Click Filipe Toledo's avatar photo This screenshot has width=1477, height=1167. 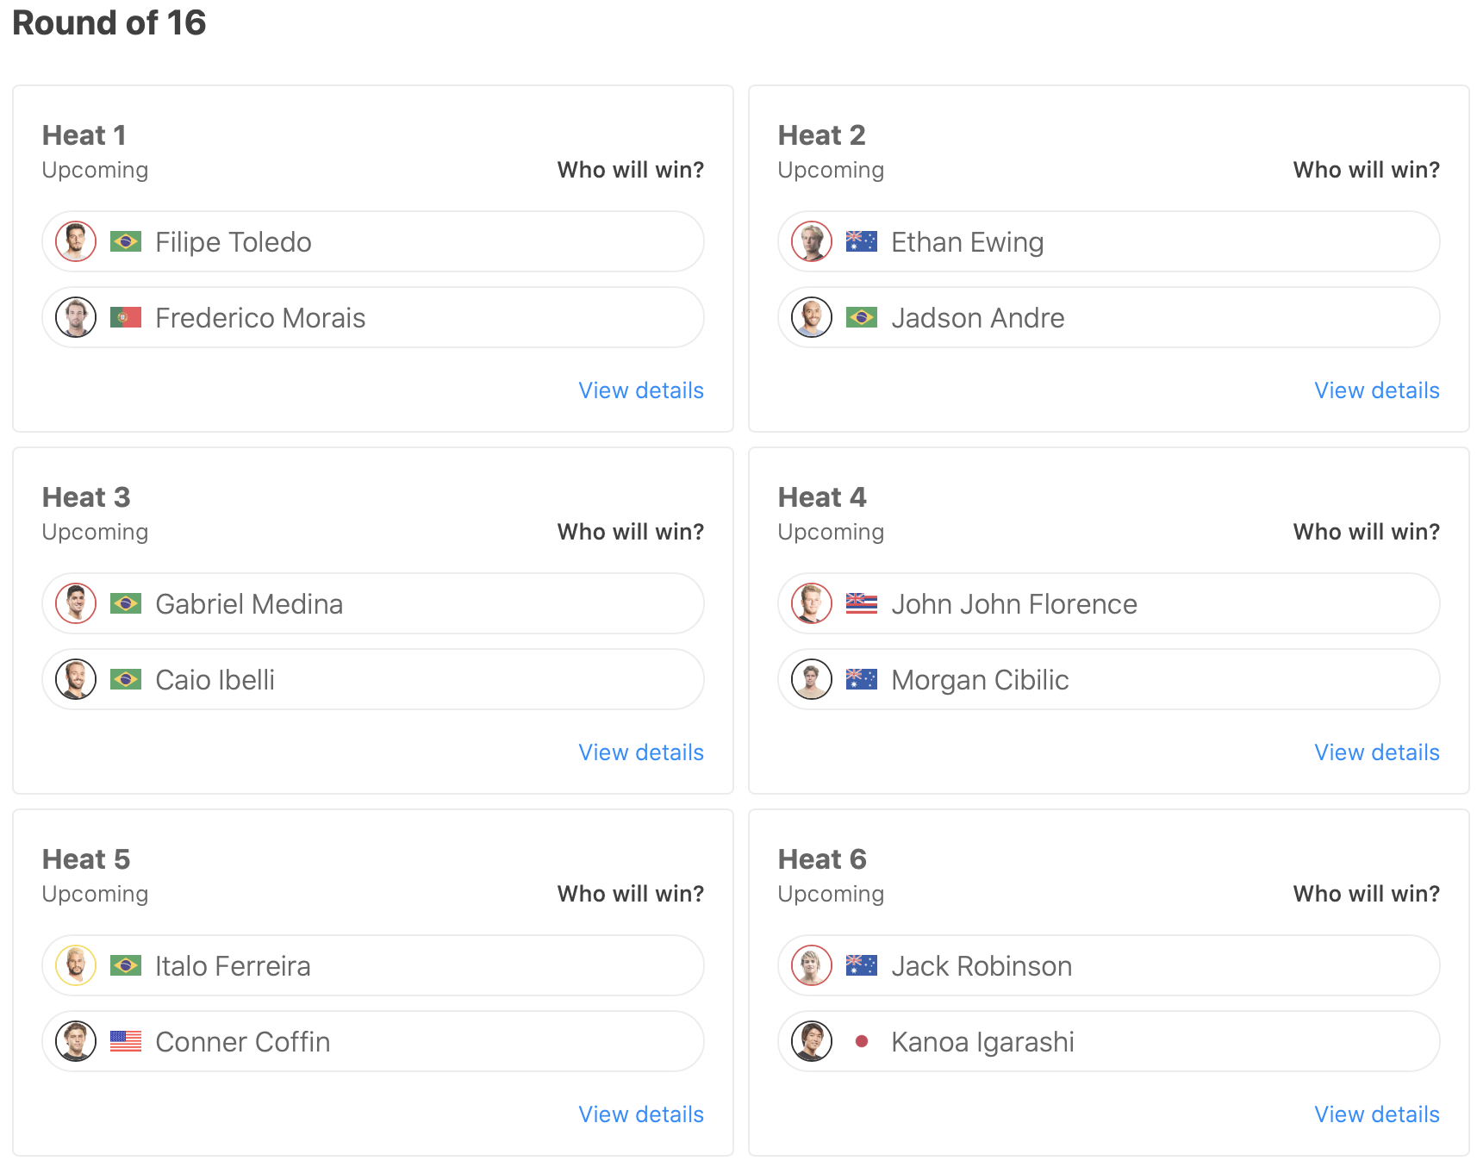pos(76,241)
